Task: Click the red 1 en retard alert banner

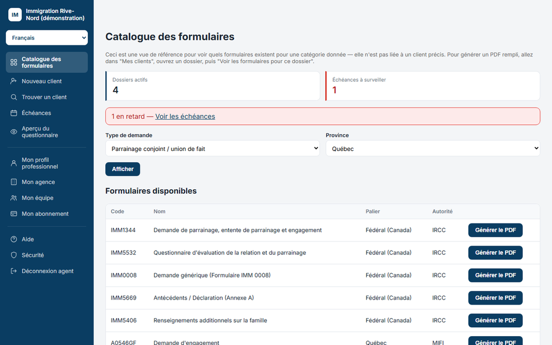Action: click(322, 116)
